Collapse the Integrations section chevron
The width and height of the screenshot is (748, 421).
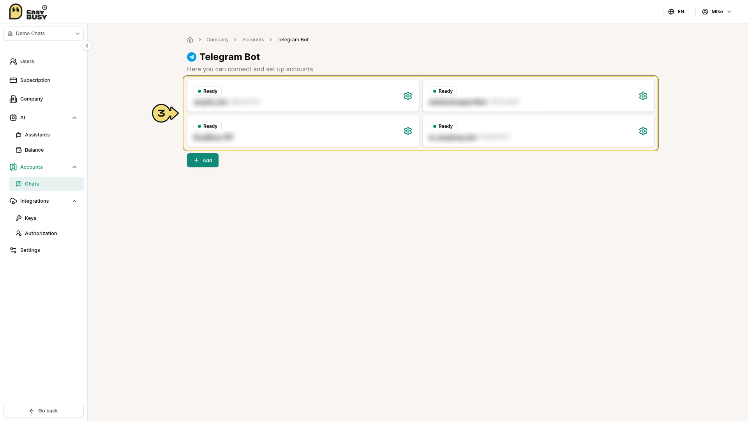[x=74, y=201]
